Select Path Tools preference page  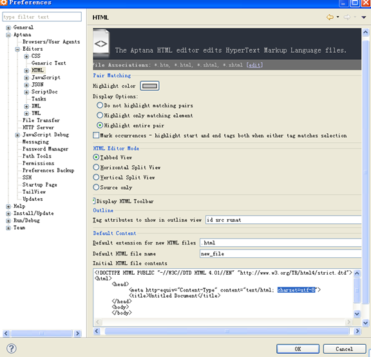click(x=37, y=156)
